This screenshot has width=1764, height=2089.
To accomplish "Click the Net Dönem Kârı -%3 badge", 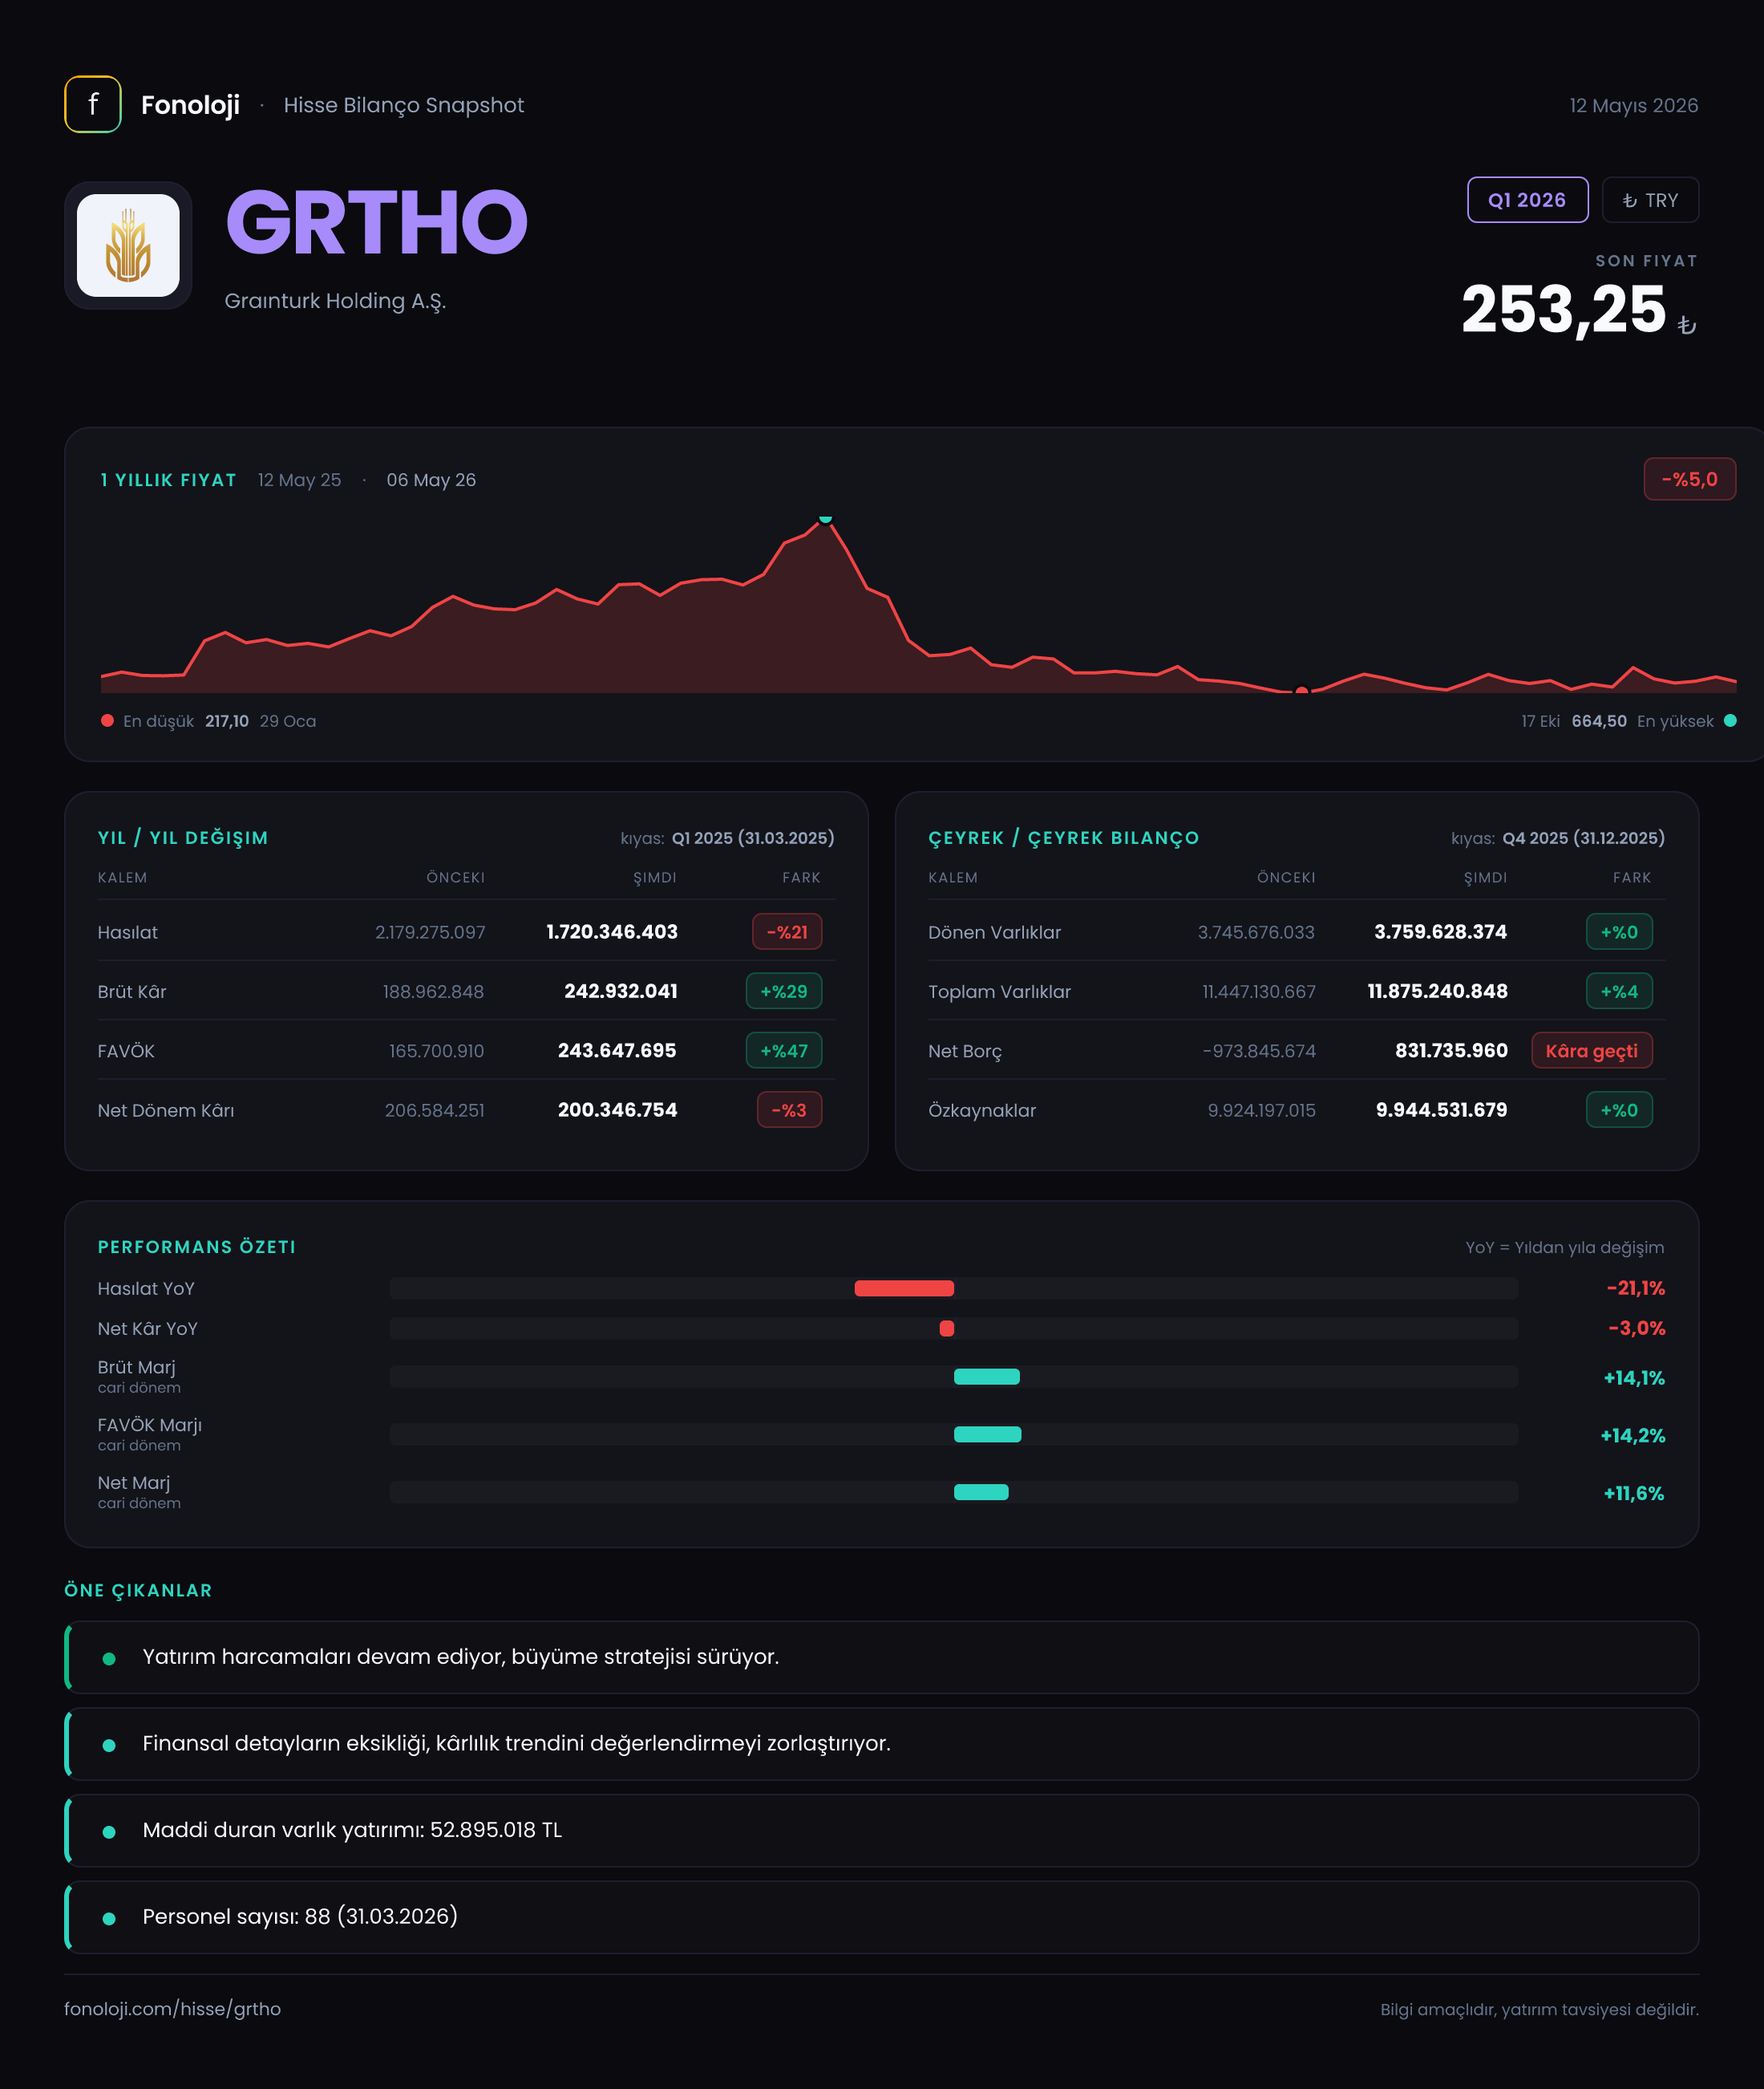I will tap(789, 1109).
